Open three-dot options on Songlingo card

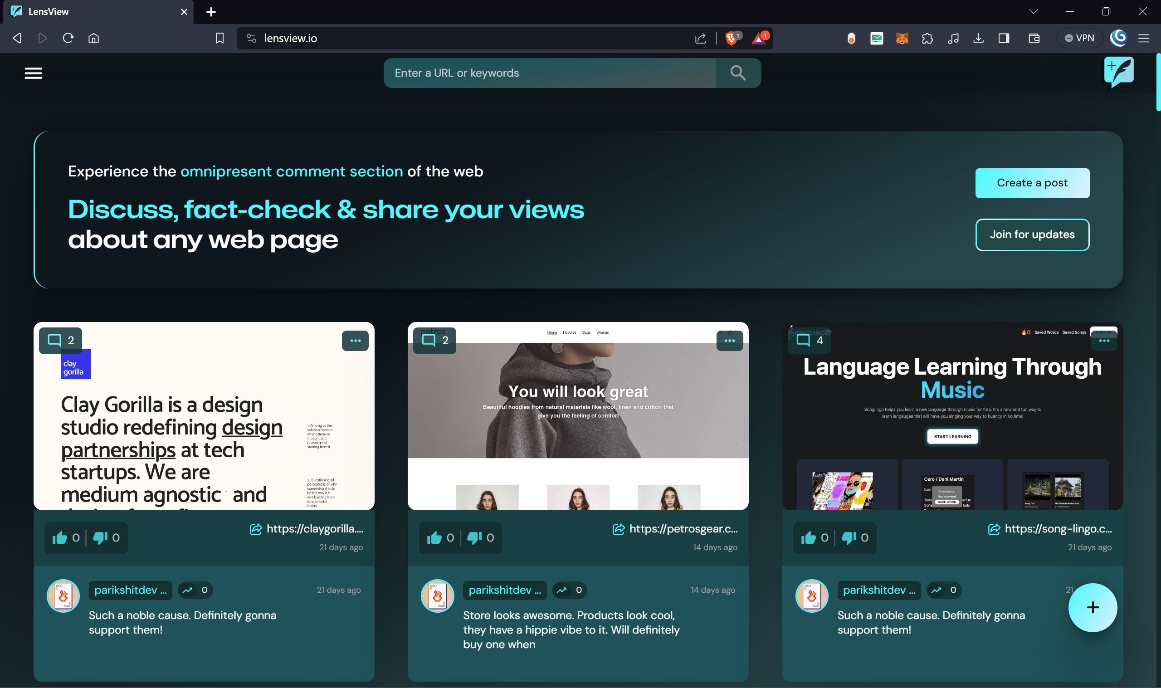[x=1104, y=340]
